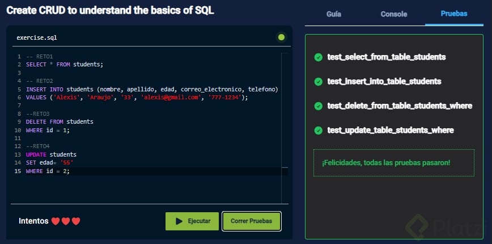Click the SELECT * FROM students line
492x244 pixels.
tap(65, 65)
